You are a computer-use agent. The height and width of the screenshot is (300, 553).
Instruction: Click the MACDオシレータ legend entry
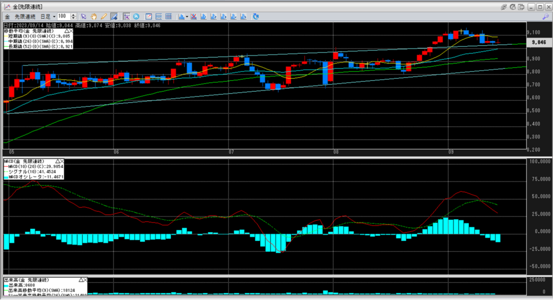34,177
